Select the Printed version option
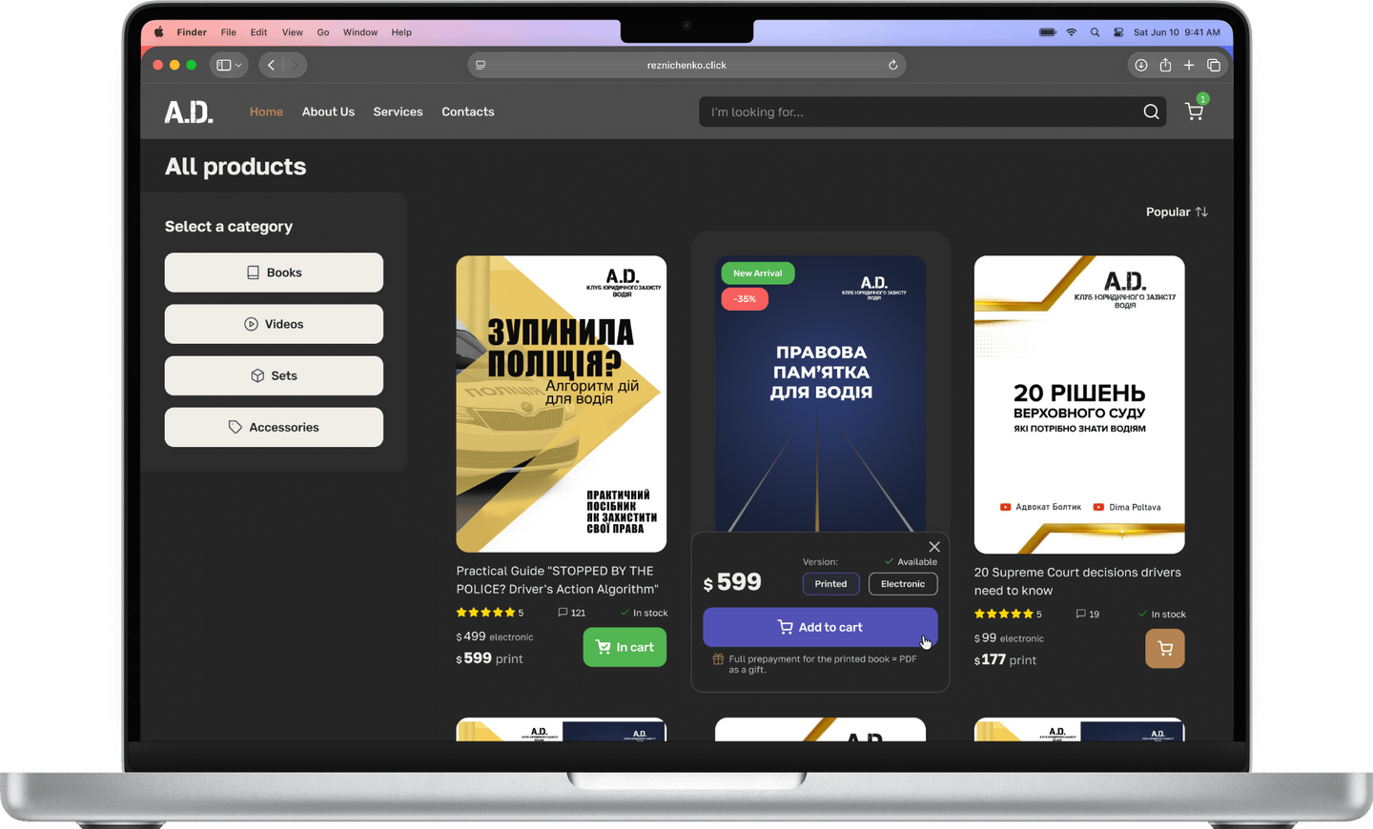 pyautogui.click(x=830, y=584)
